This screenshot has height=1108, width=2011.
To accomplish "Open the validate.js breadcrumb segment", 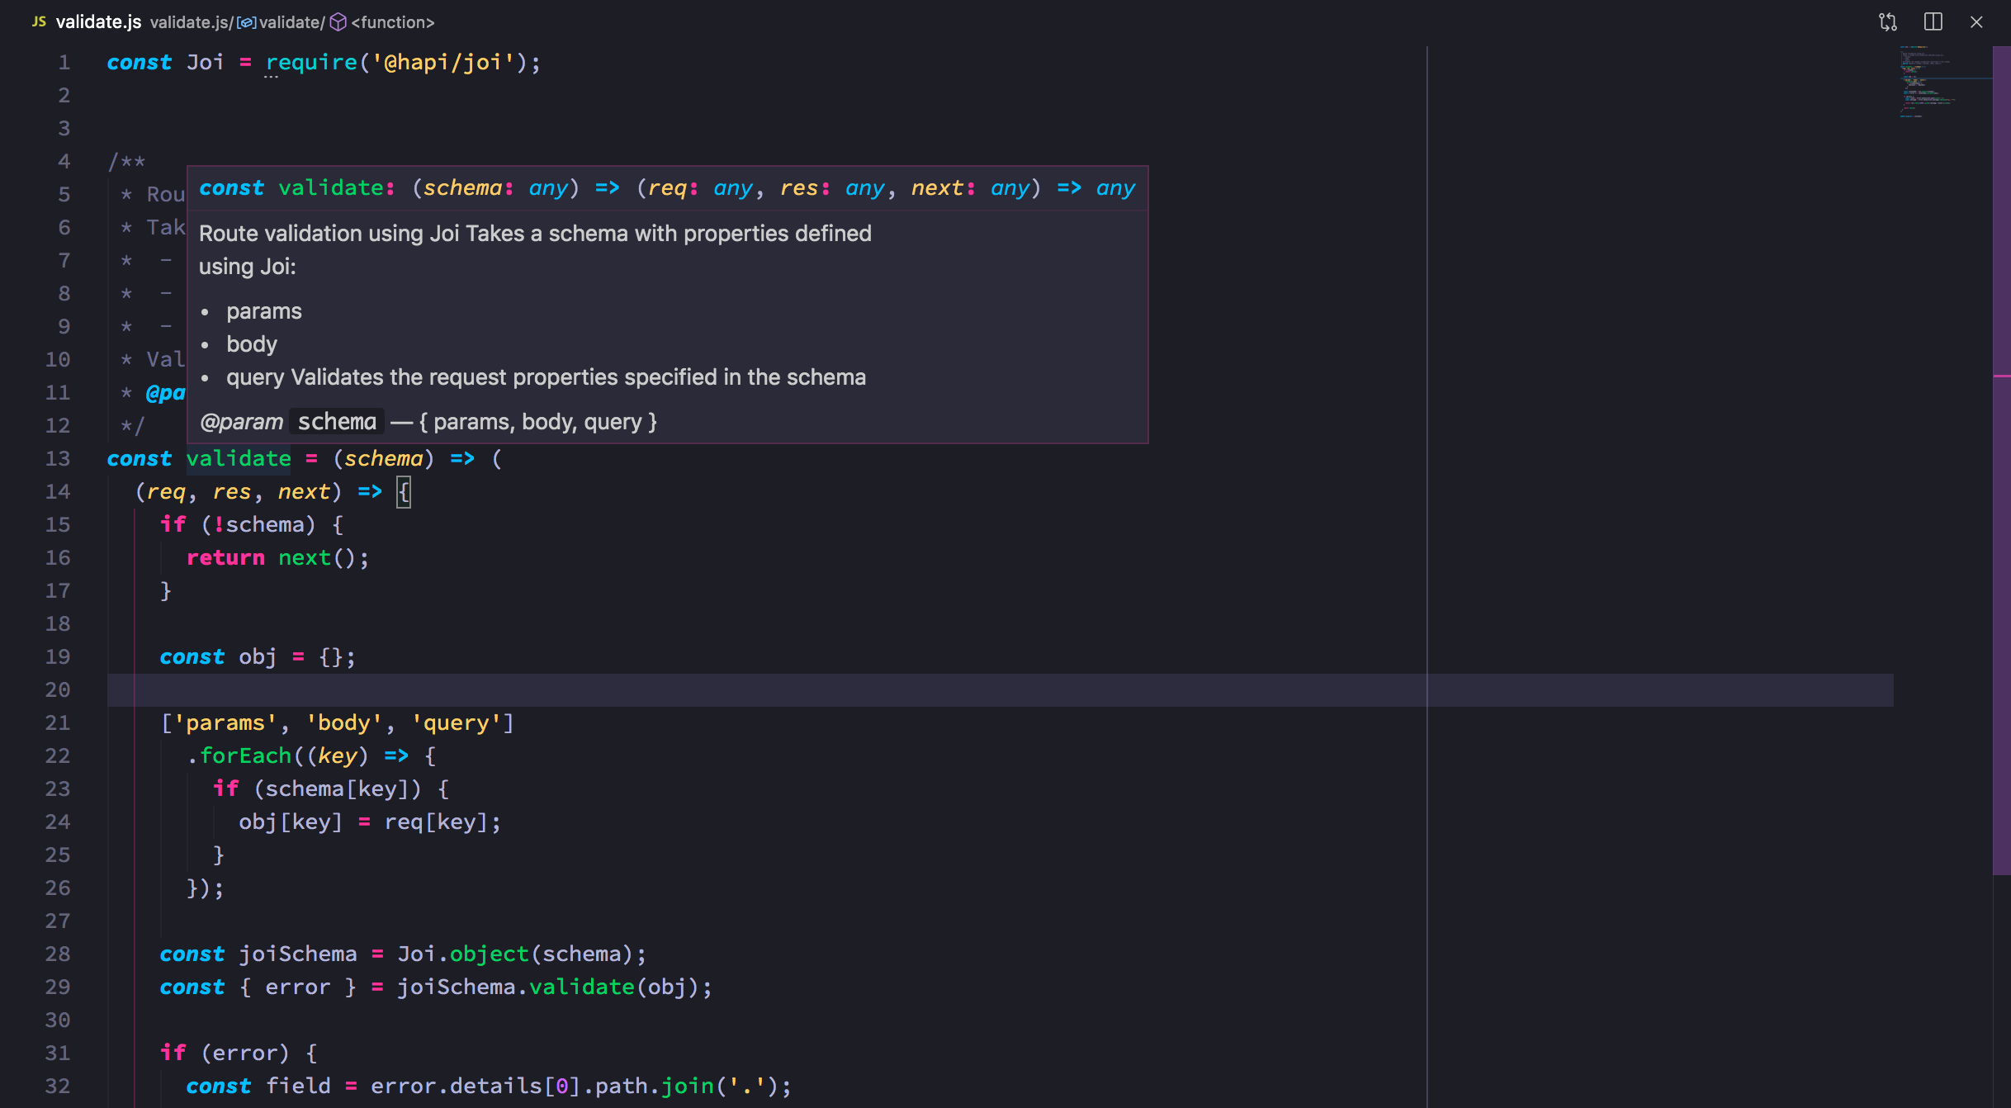I will [x=190, y=22].
